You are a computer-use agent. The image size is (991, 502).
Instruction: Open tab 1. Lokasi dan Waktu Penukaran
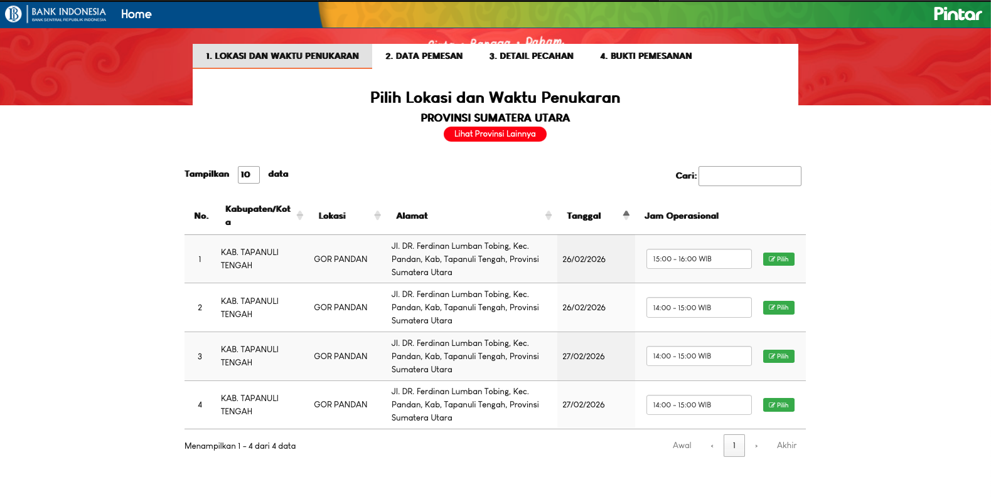(x=282, y=56)
